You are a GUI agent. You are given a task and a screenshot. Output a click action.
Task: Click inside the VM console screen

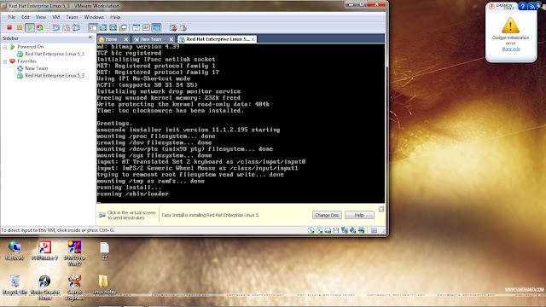point(241,123)
